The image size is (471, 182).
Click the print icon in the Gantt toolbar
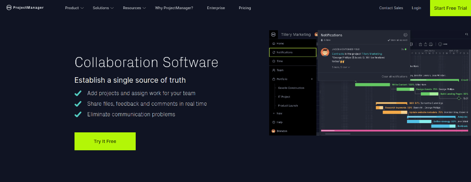coord(431,44)
